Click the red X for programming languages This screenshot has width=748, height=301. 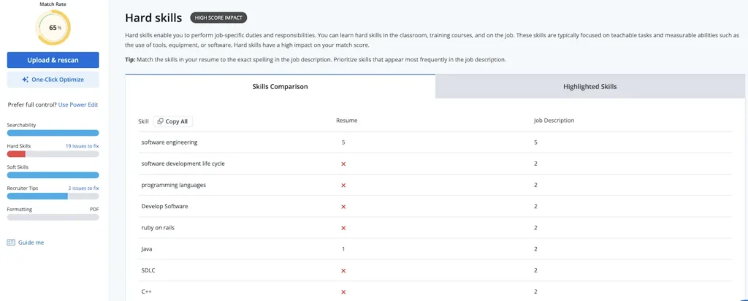click(343, 185)
